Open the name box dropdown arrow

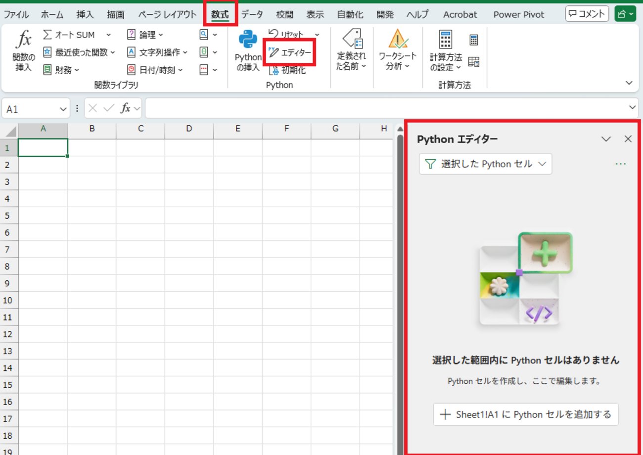pyautogui.click(x=63, y=109)
